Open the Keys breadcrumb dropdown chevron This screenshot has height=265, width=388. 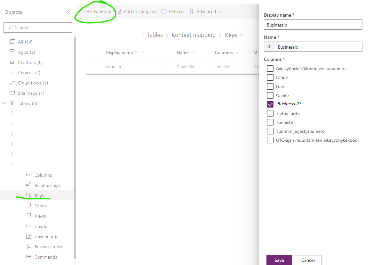pyautogui.click(x=241, y=35)
